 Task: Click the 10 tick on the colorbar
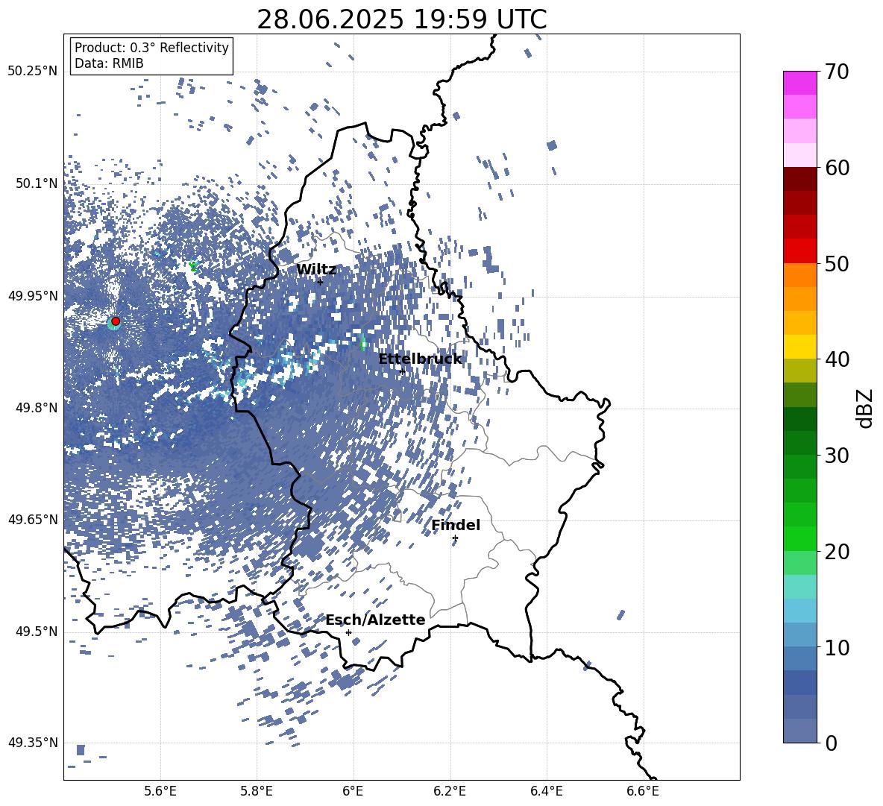tap(838, 647)
